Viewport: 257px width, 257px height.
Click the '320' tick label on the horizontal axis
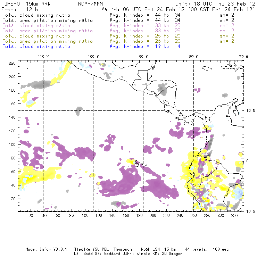coord(234,215)
